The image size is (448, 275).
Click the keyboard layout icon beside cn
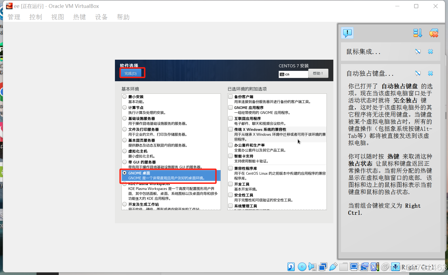(282, 74)
